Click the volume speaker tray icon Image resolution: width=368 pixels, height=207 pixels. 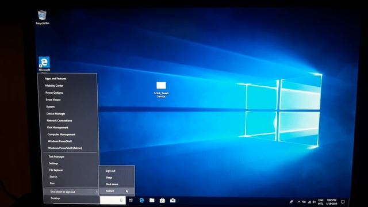pyautogui.click(x=314, y=202)
